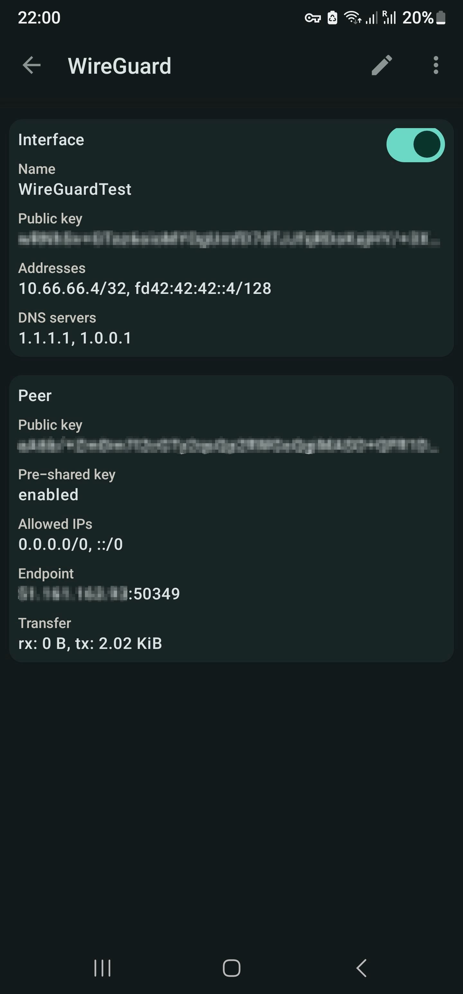
Task: Tap the Endpoint address ending in 50349
Action: click(x=99, y=594)
